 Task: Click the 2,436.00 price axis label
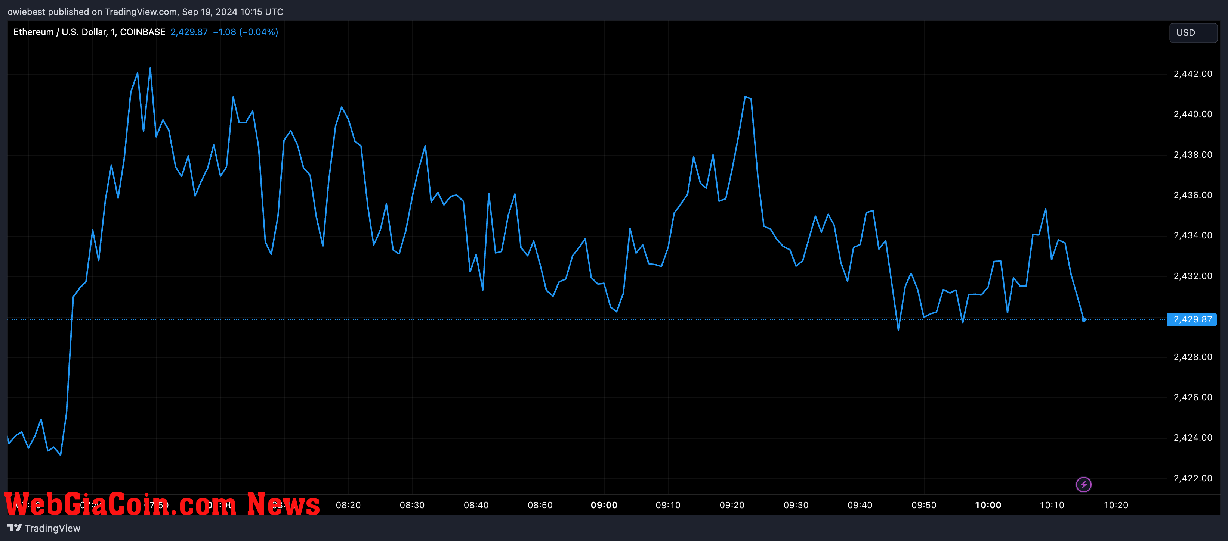pyautogui.click(x=1193, y=195)
